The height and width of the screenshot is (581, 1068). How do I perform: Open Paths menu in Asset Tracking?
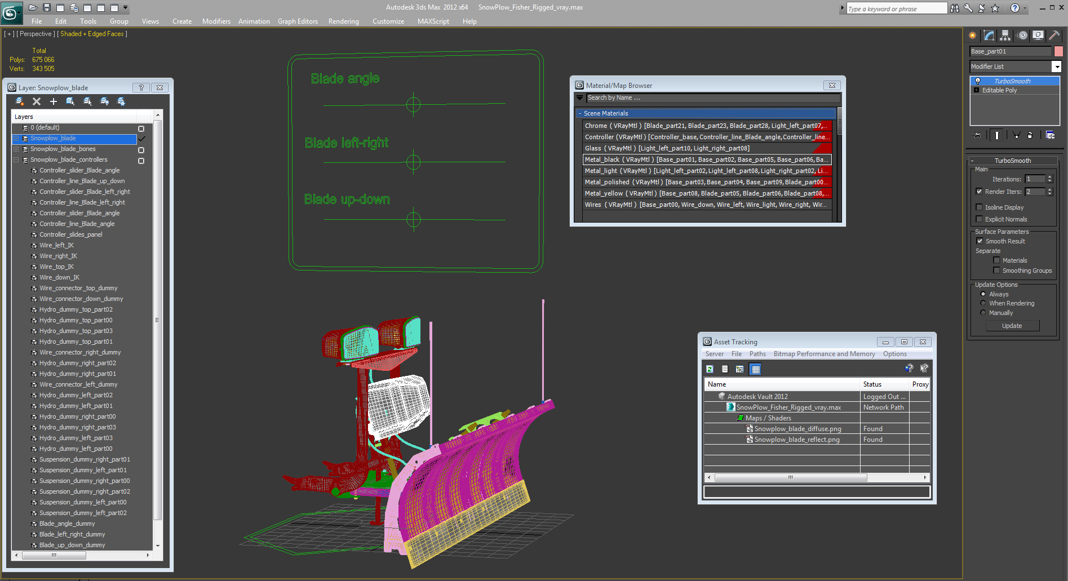coord(757,354)
